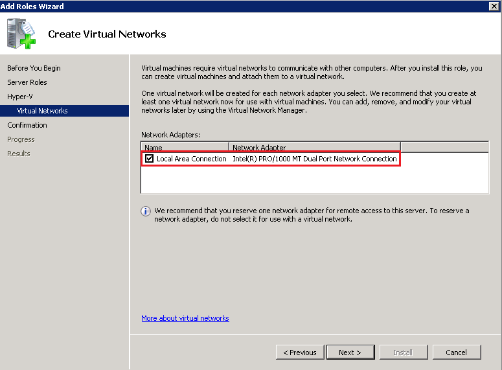
Task: Click the Install button
Action: coord(403,353)
